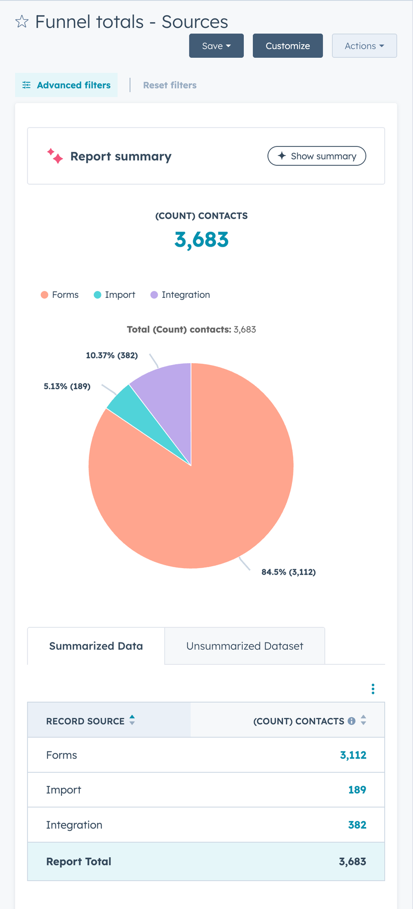Open the table three-dot options menu

click(x=373, y=689)
